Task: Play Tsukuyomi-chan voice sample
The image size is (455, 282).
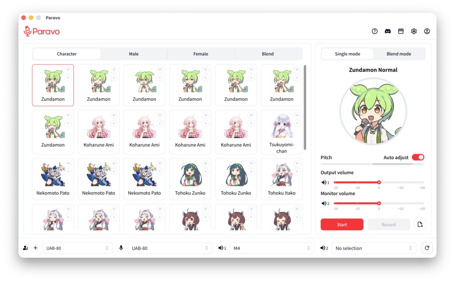Action: coord(297,123)
